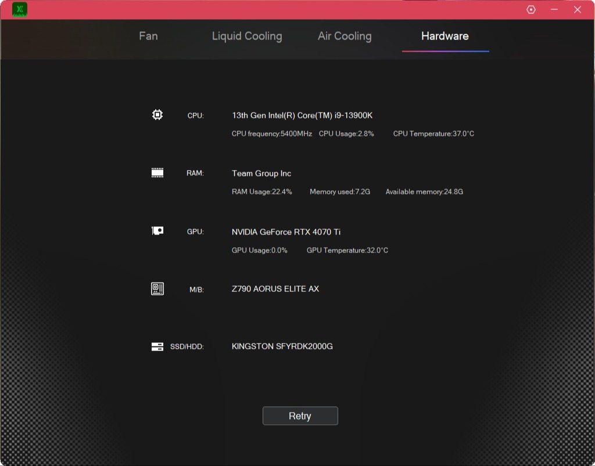595x466 pixels.
Task: Click the Available memory:24.8G value
Action: coord(424,192)
